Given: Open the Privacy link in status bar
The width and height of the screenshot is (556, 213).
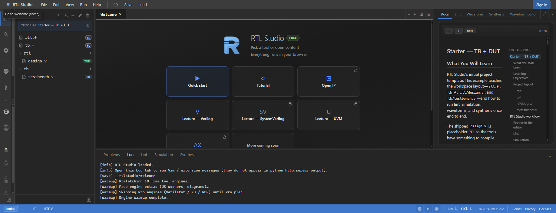Looking at the screenshot, I should 530,209.
